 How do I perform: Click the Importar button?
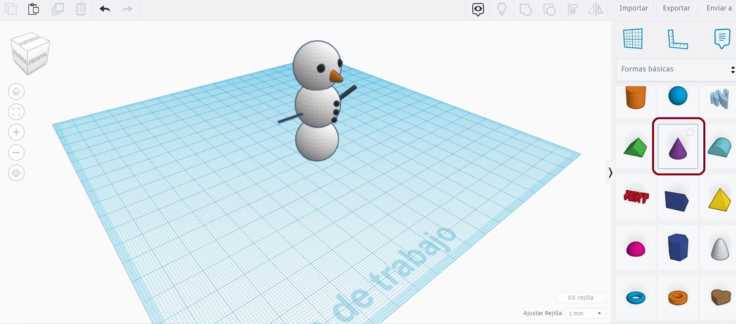coord(634,9)
